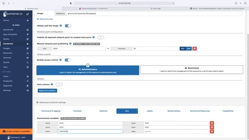Click the App Templates rocket icon
Image resolution: width=249 pixels, height=140 pixels.
tap(28, 34)
